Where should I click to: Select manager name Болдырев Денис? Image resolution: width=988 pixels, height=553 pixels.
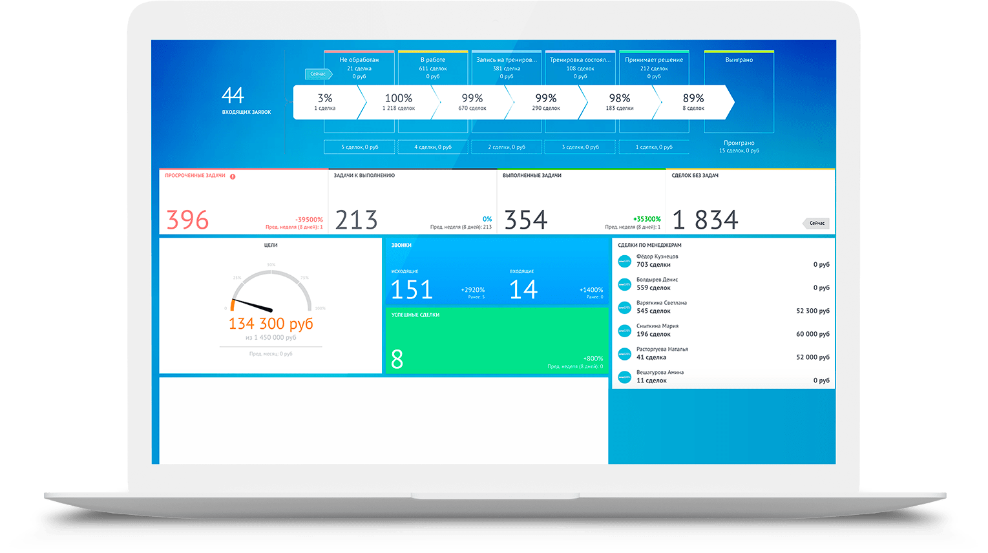click(x=657, y=280)
